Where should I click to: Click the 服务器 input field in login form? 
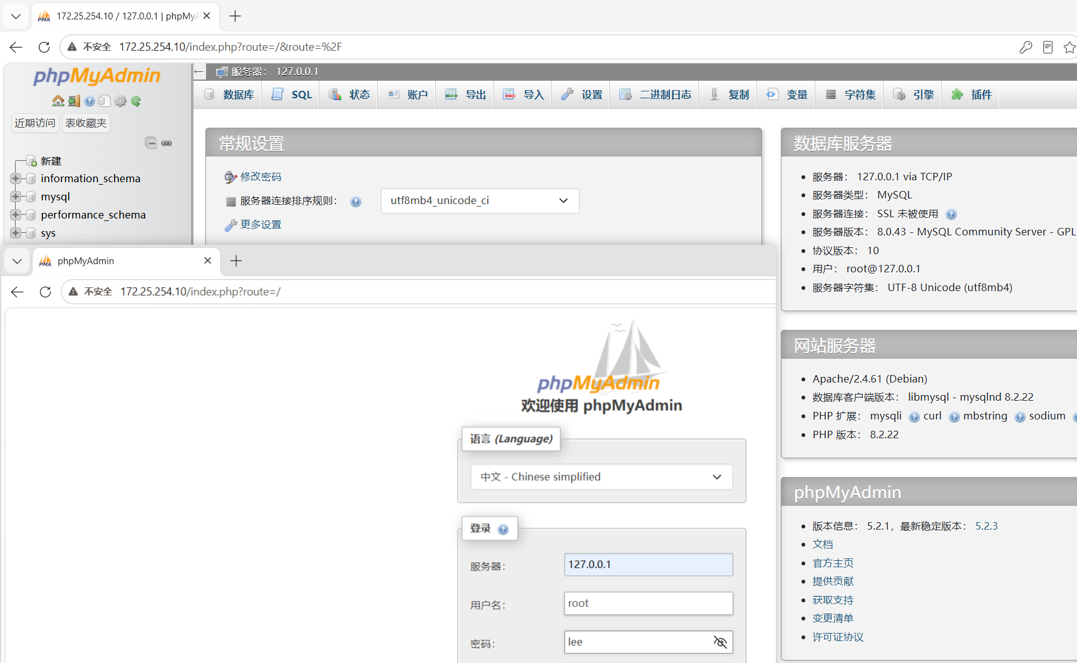[648, 565]
